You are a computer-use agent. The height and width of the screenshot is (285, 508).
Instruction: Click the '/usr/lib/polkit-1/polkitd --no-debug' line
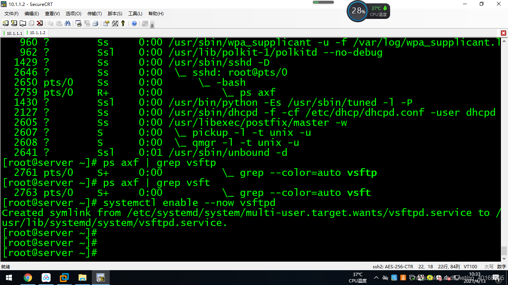click(276, 52)
